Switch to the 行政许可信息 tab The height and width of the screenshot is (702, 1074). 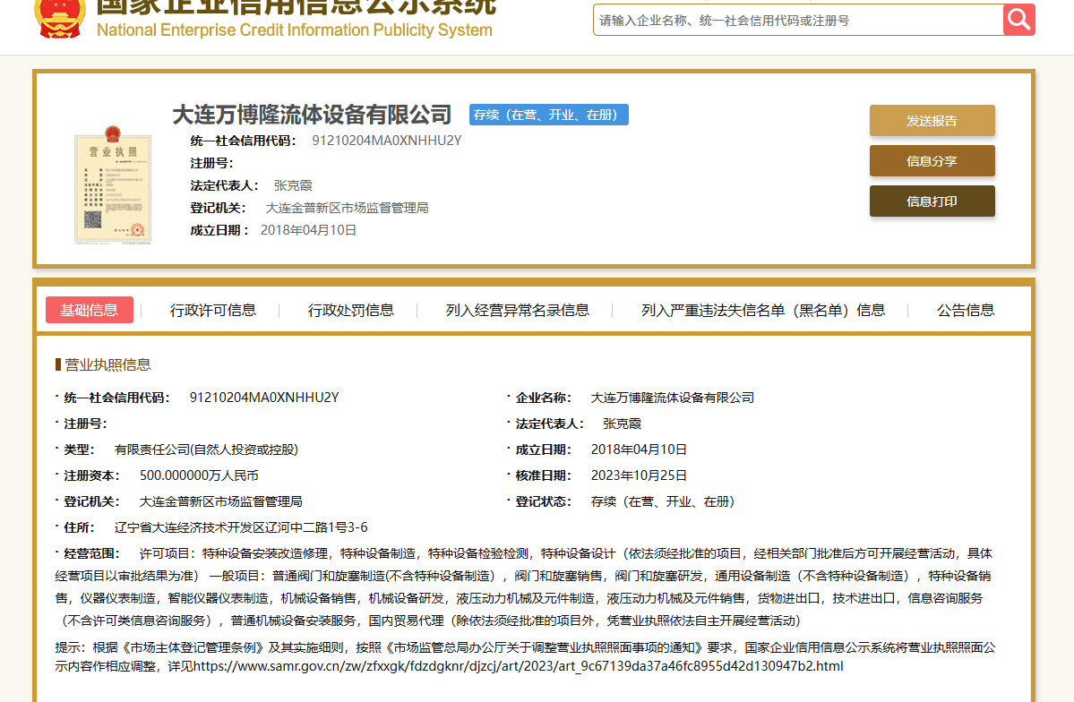tap(213, 310)
